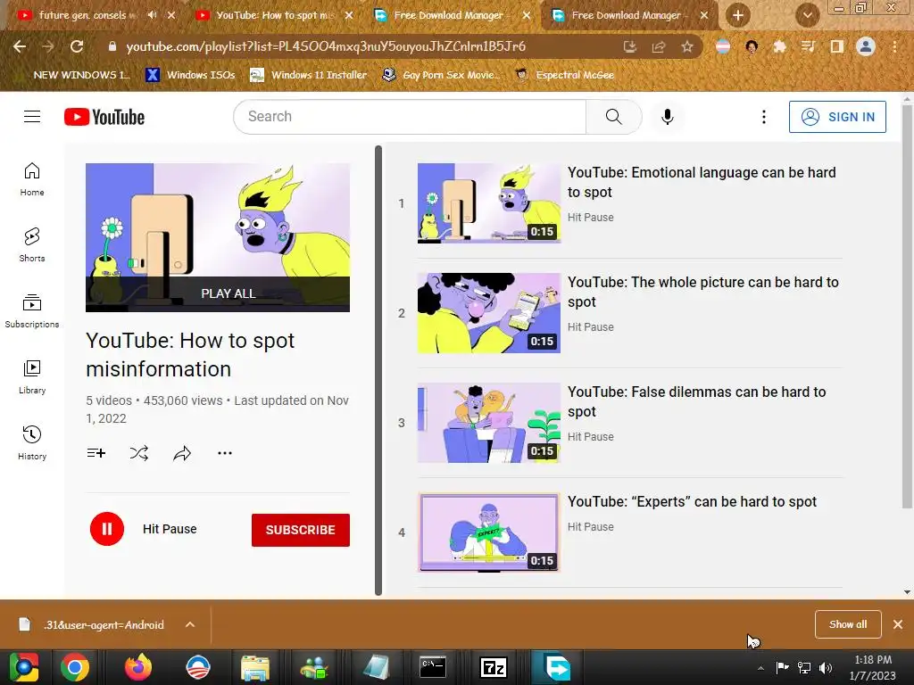914x685 pixels.
Task: Activate voice search microphone
Action: point(668,117)
